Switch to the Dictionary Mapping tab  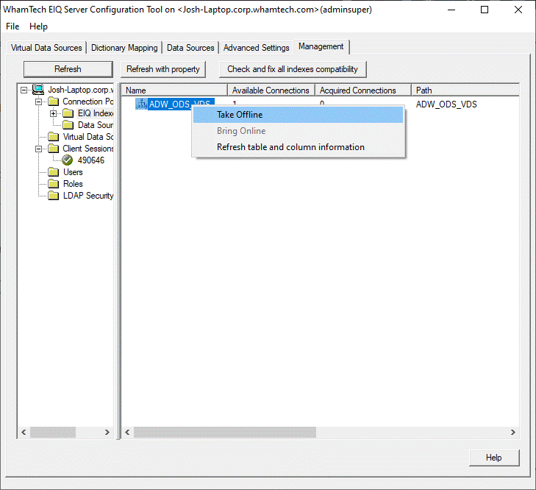(124, 48)
